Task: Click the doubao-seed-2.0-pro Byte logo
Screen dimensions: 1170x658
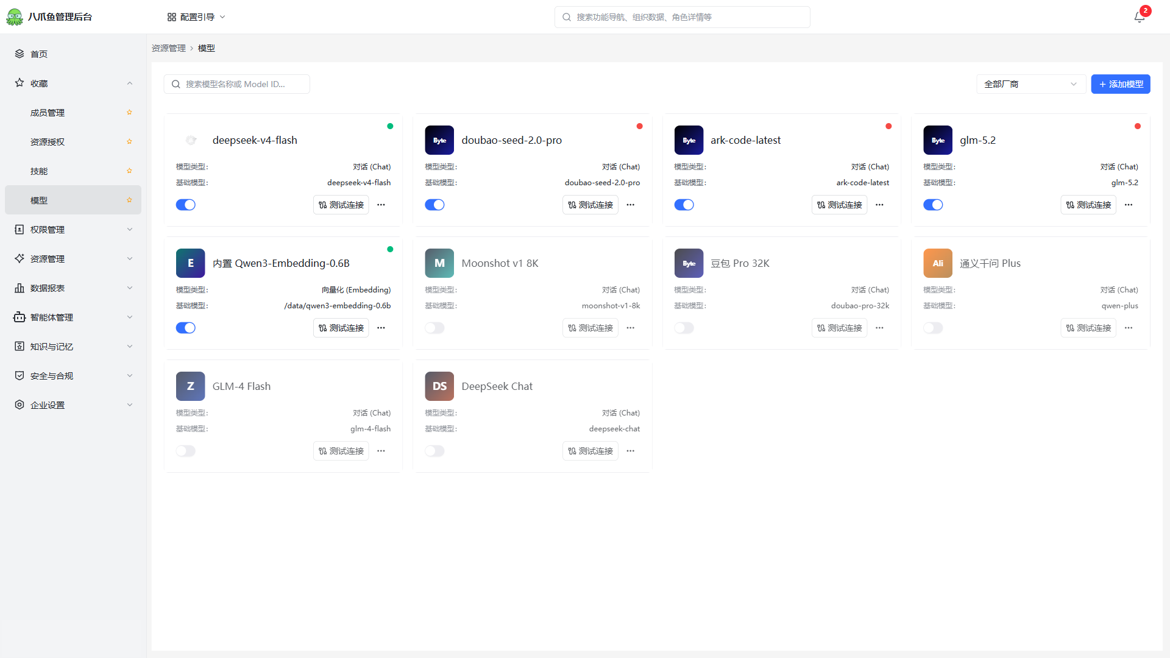Action: [x=439, y=140]
